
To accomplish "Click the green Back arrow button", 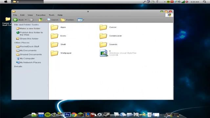I will pyautogui.click(x=15, y=20).
